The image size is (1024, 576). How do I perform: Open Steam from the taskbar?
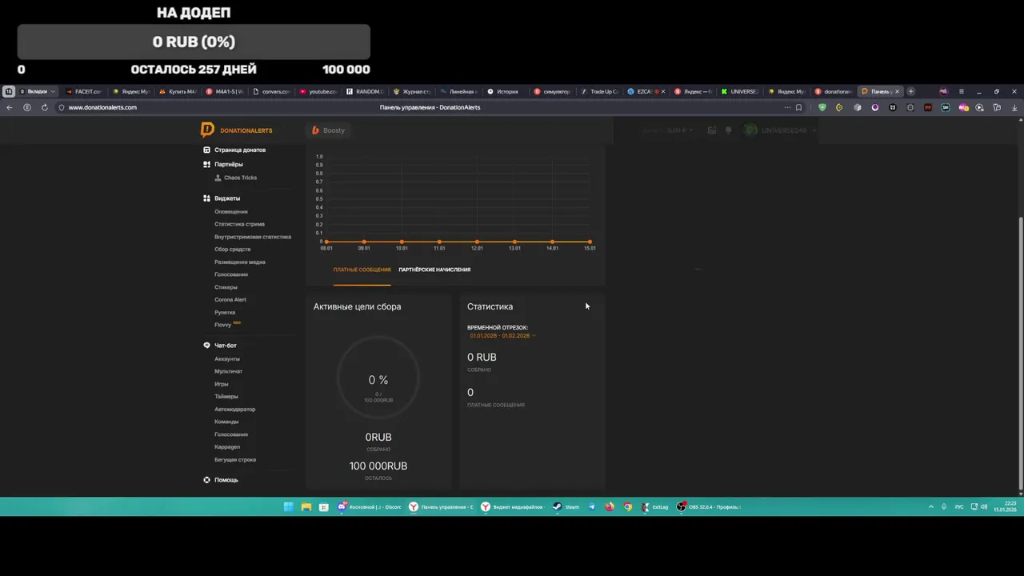click(566, 506)
